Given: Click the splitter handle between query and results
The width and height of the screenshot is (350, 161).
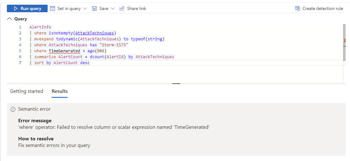Looking at the screenshot, I should (x=176, y=83).
